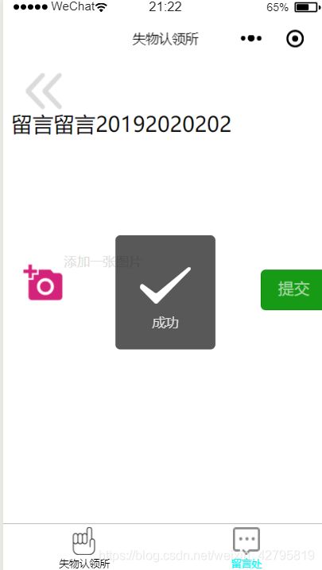Submit the message with 提交 button
This screenshot has height=570, width=322.
tap(292, 289)
